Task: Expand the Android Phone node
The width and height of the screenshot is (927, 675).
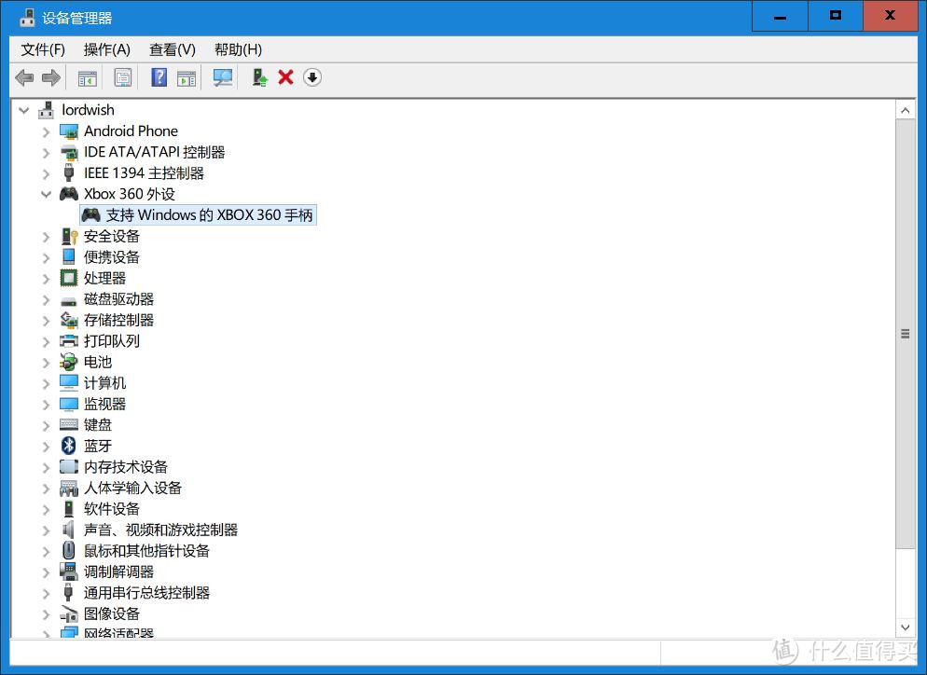Action: [x=46, y=131]
